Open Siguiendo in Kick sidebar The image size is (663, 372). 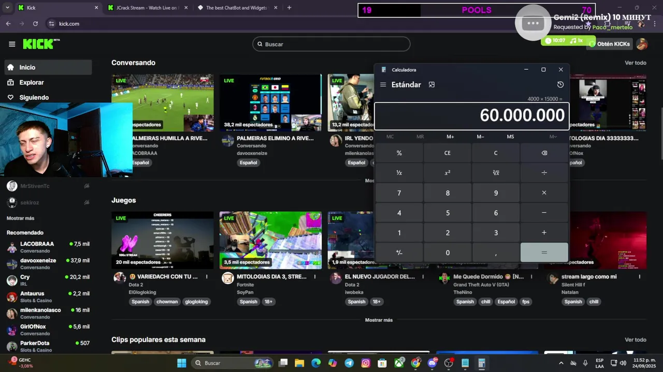(x=48, y=97)
